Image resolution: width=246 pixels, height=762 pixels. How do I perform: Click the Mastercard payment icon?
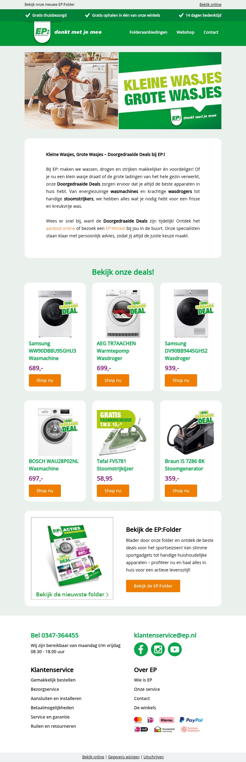click(138, 720)
